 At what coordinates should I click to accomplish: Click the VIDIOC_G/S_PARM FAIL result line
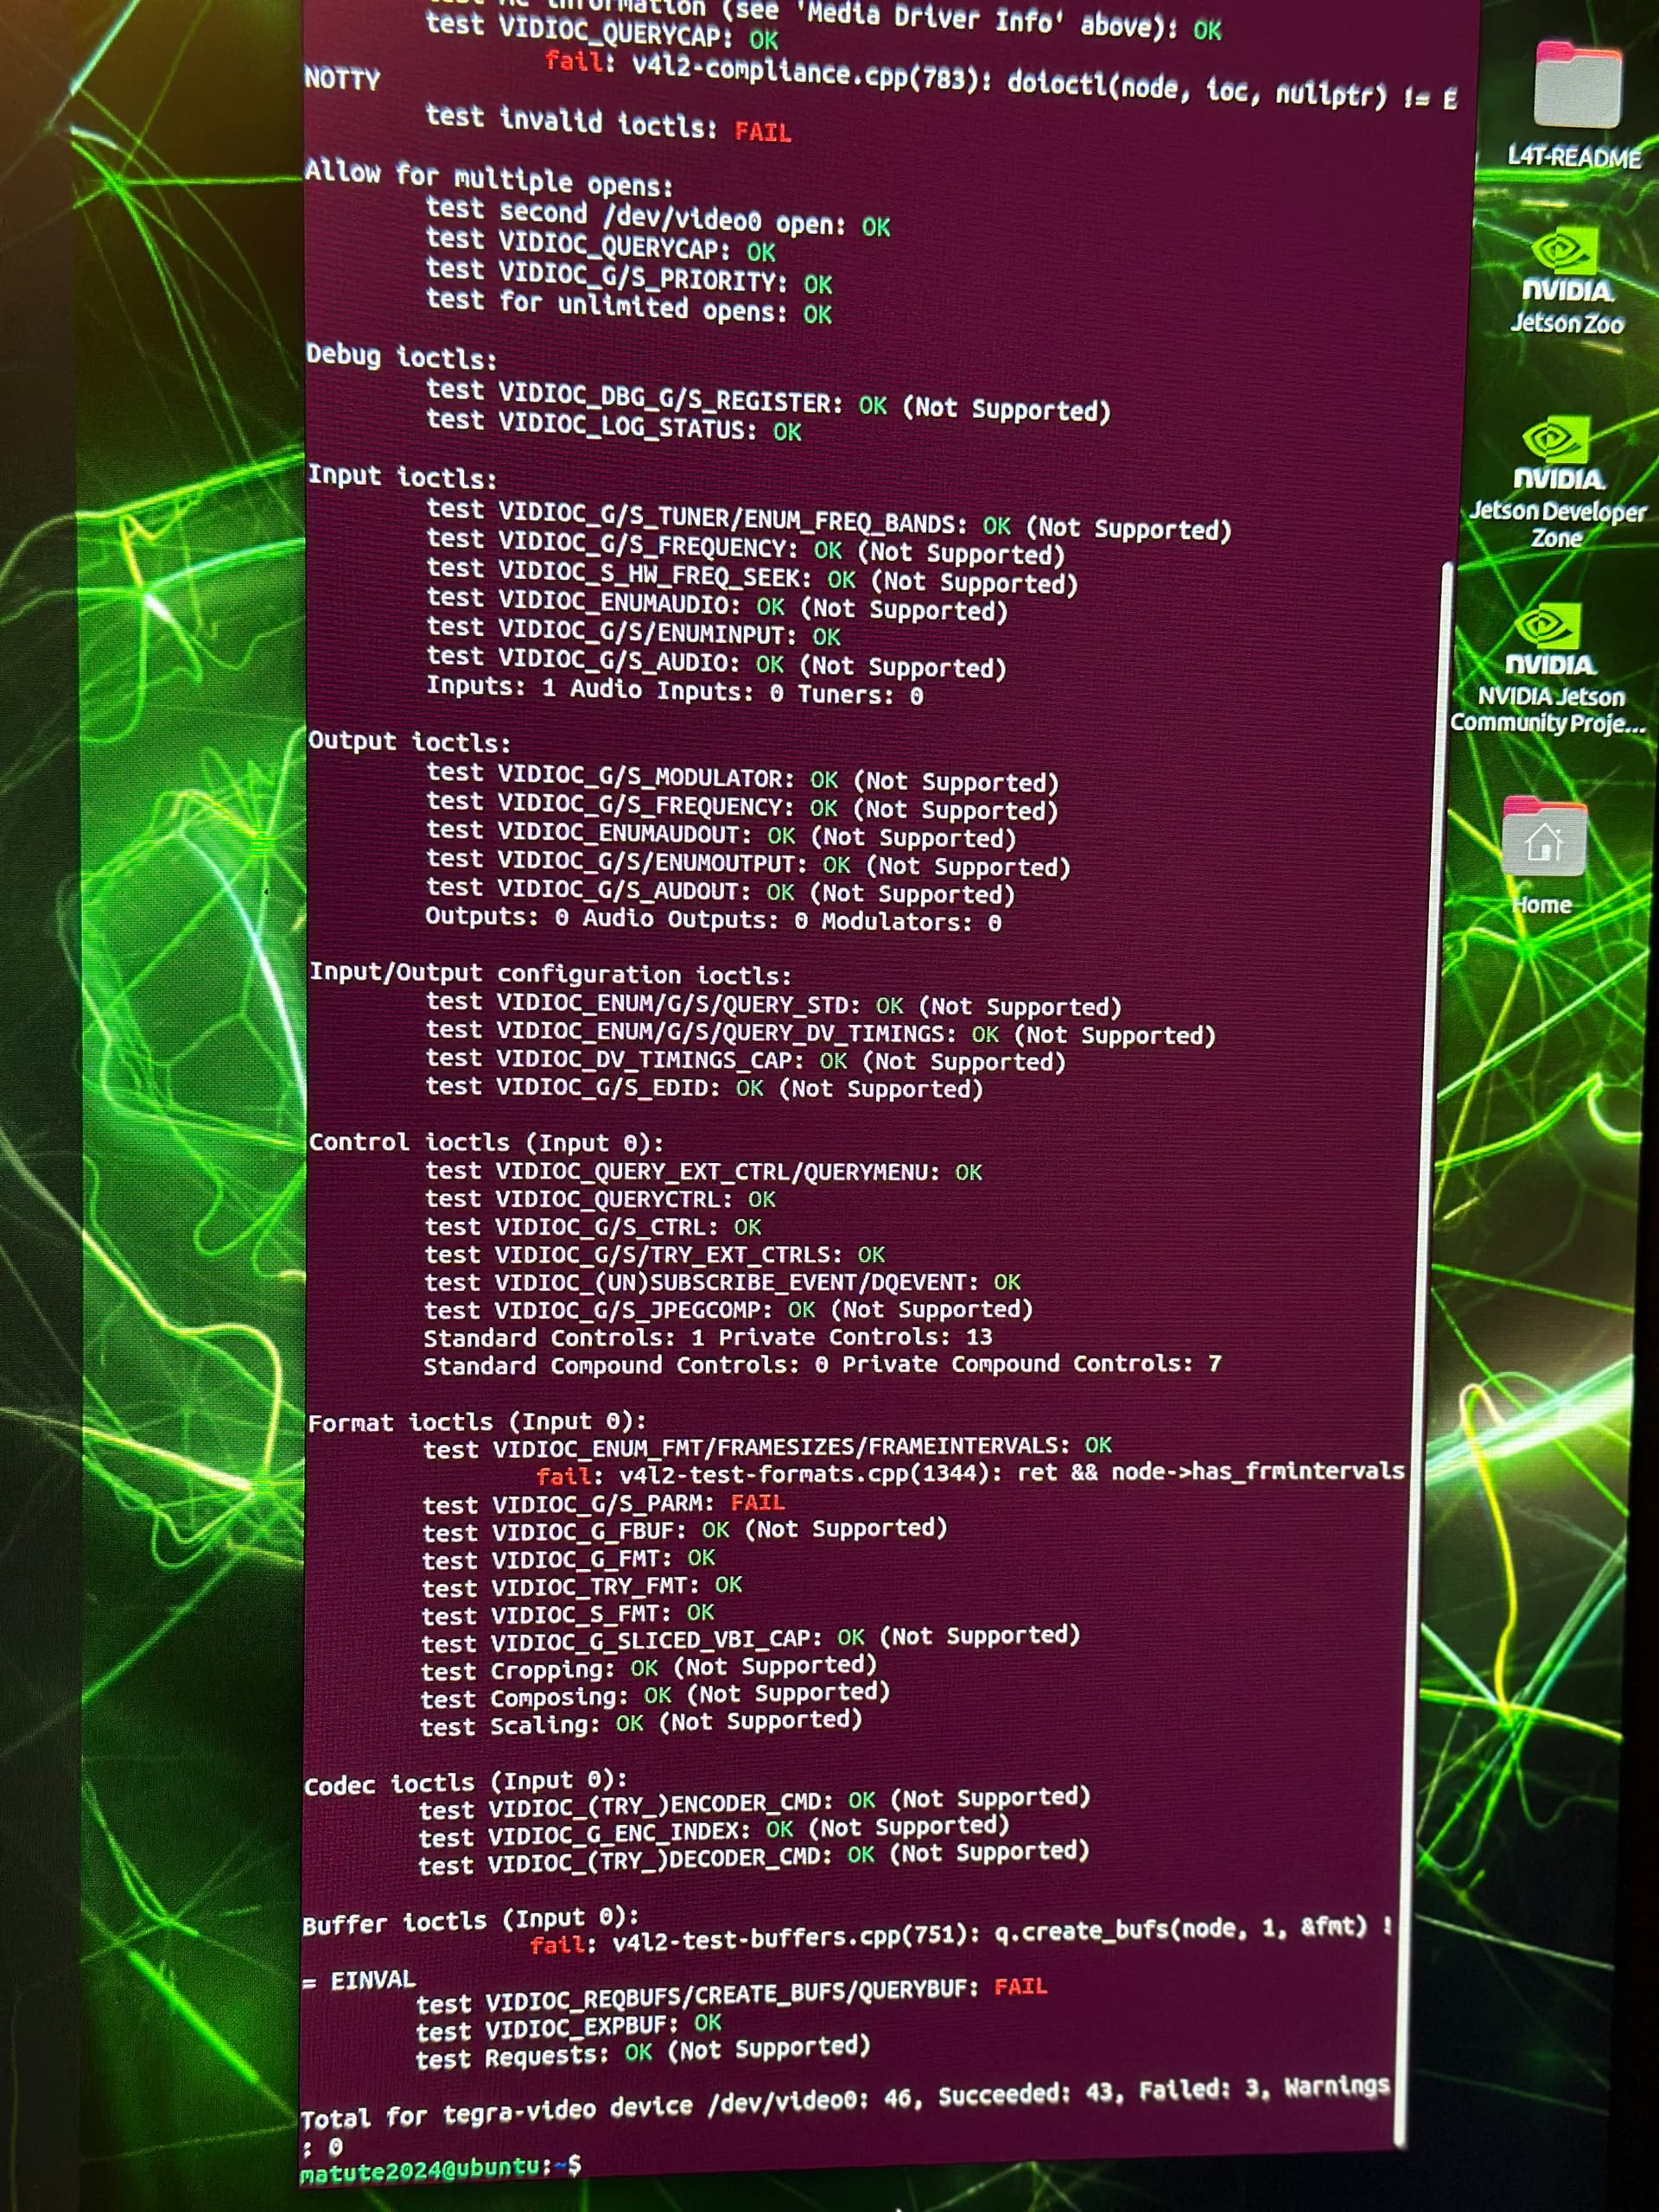(x=603, y=1504)
